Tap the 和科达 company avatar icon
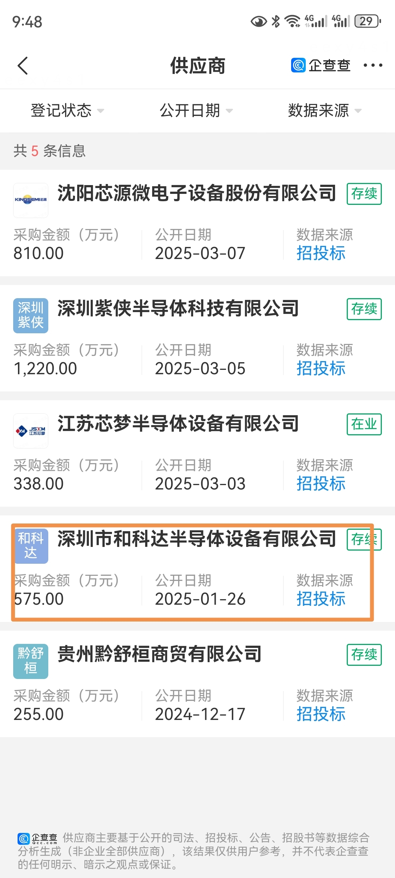 click(31, 546)
